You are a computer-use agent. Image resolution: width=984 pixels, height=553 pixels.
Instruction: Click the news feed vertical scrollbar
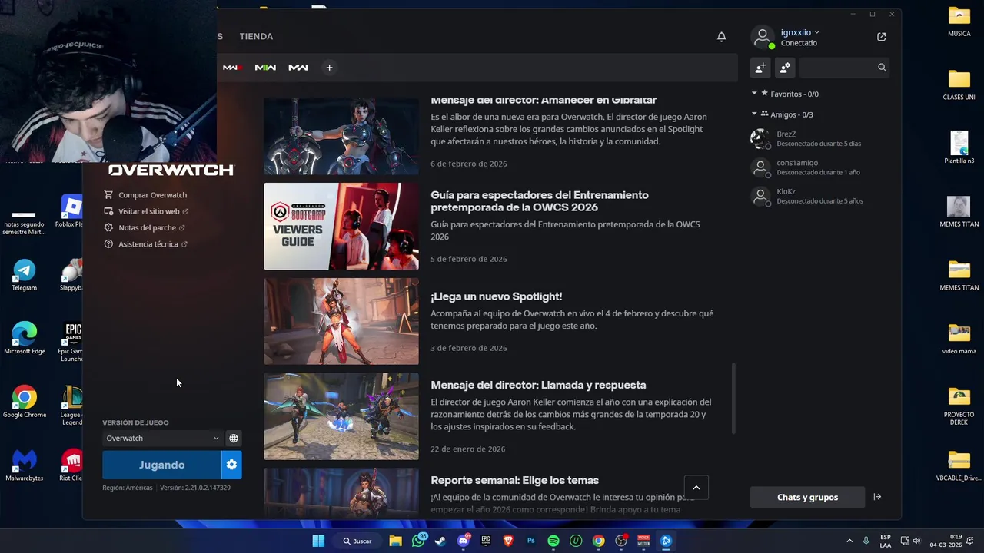pyautogui.click(x=733, y=399)
